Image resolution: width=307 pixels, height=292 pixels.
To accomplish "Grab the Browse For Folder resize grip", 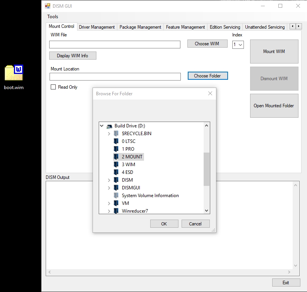I will pyautogui.click(x=213, y=230).
